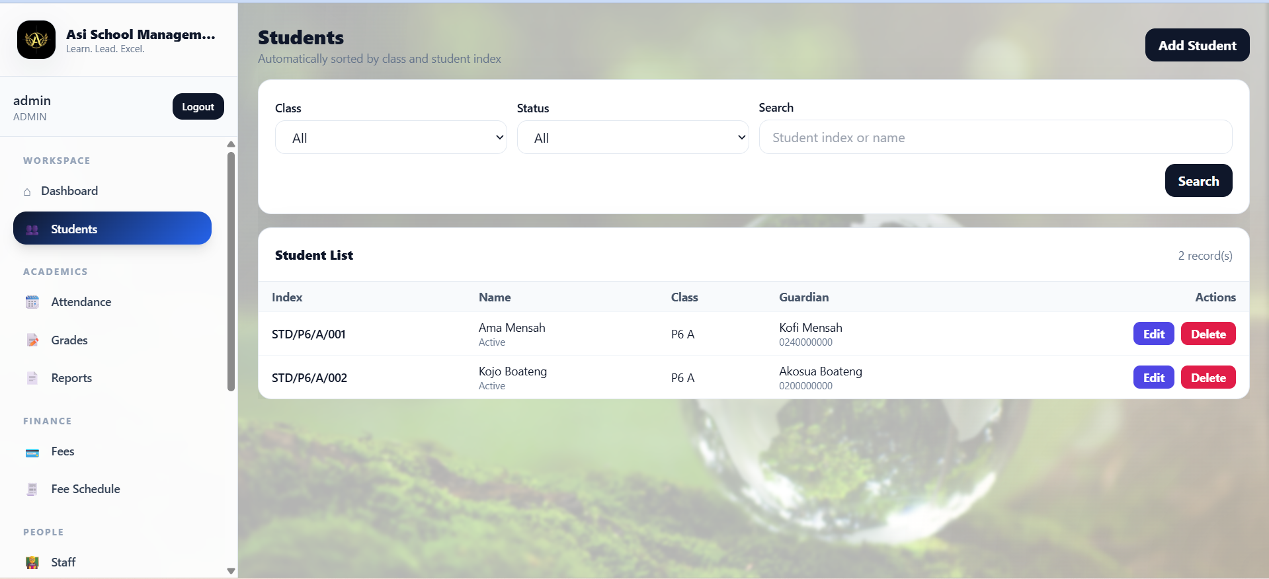Click phone number 0240000000
Image resolution: width=1269 pixels, height=579 pixels.
pos(805,342)
